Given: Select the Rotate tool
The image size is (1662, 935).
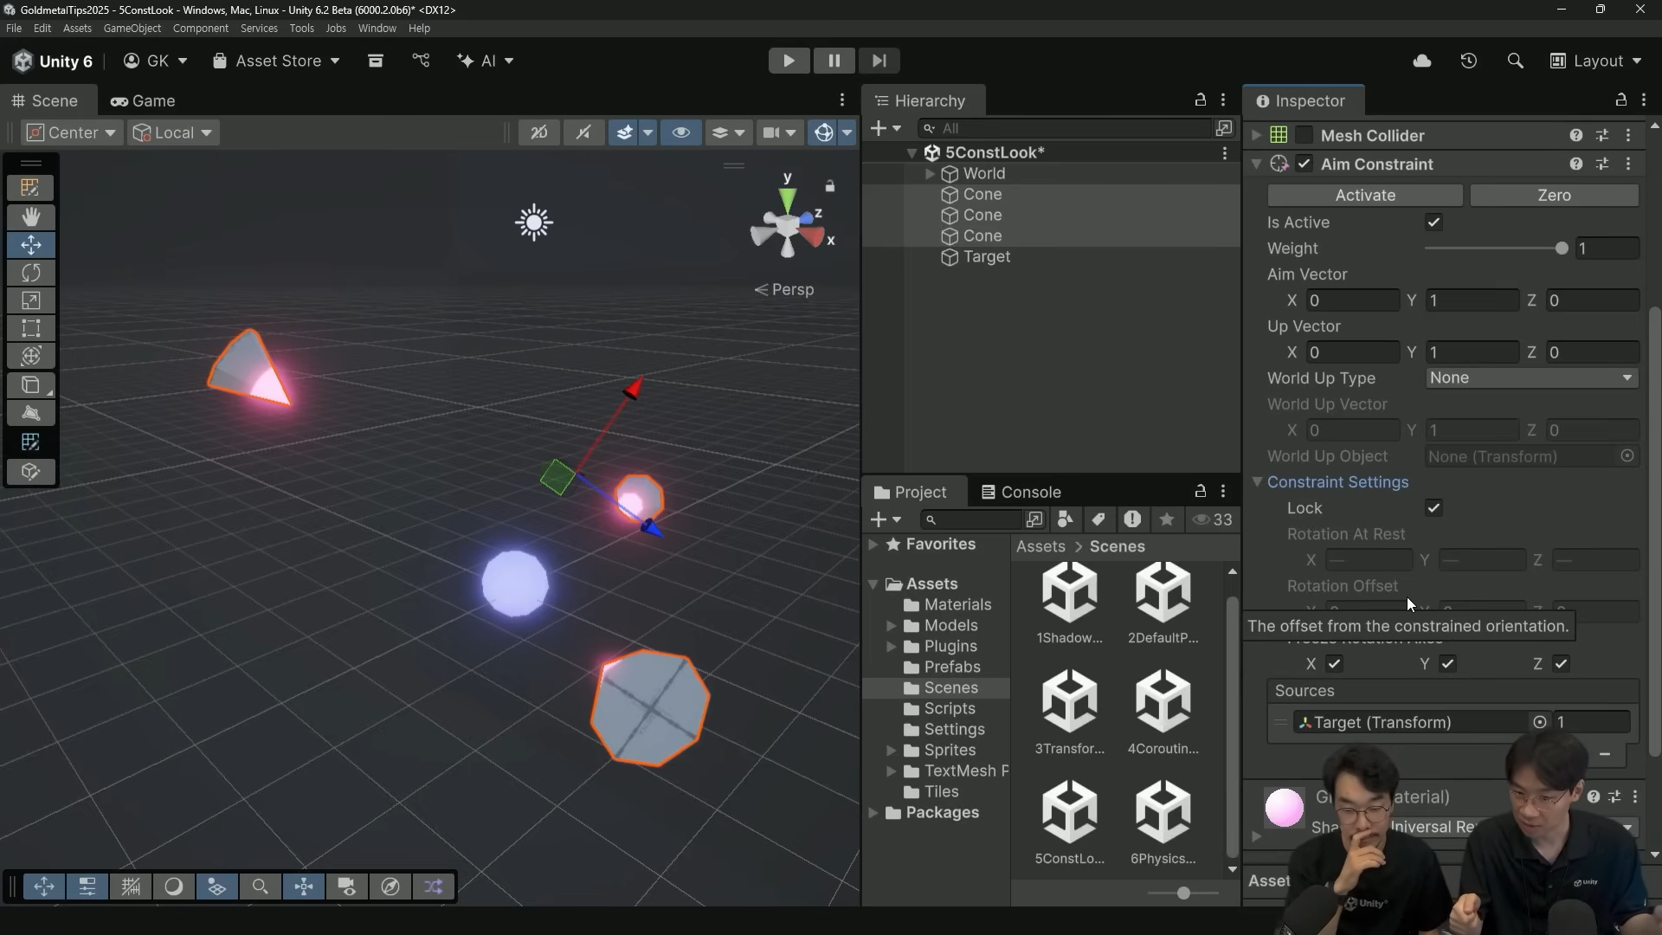Looking at the screenshot, I should click(31, 273).
